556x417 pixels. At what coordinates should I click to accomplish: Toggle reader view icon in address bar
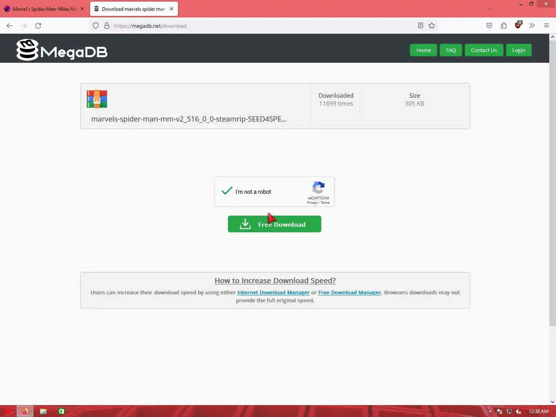[421, 26]
